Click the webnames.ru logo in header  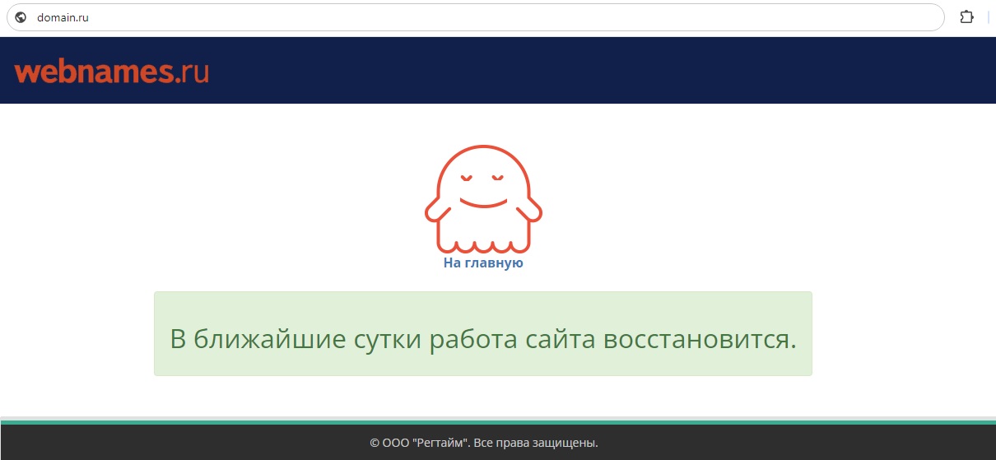[x=111, y=72]
